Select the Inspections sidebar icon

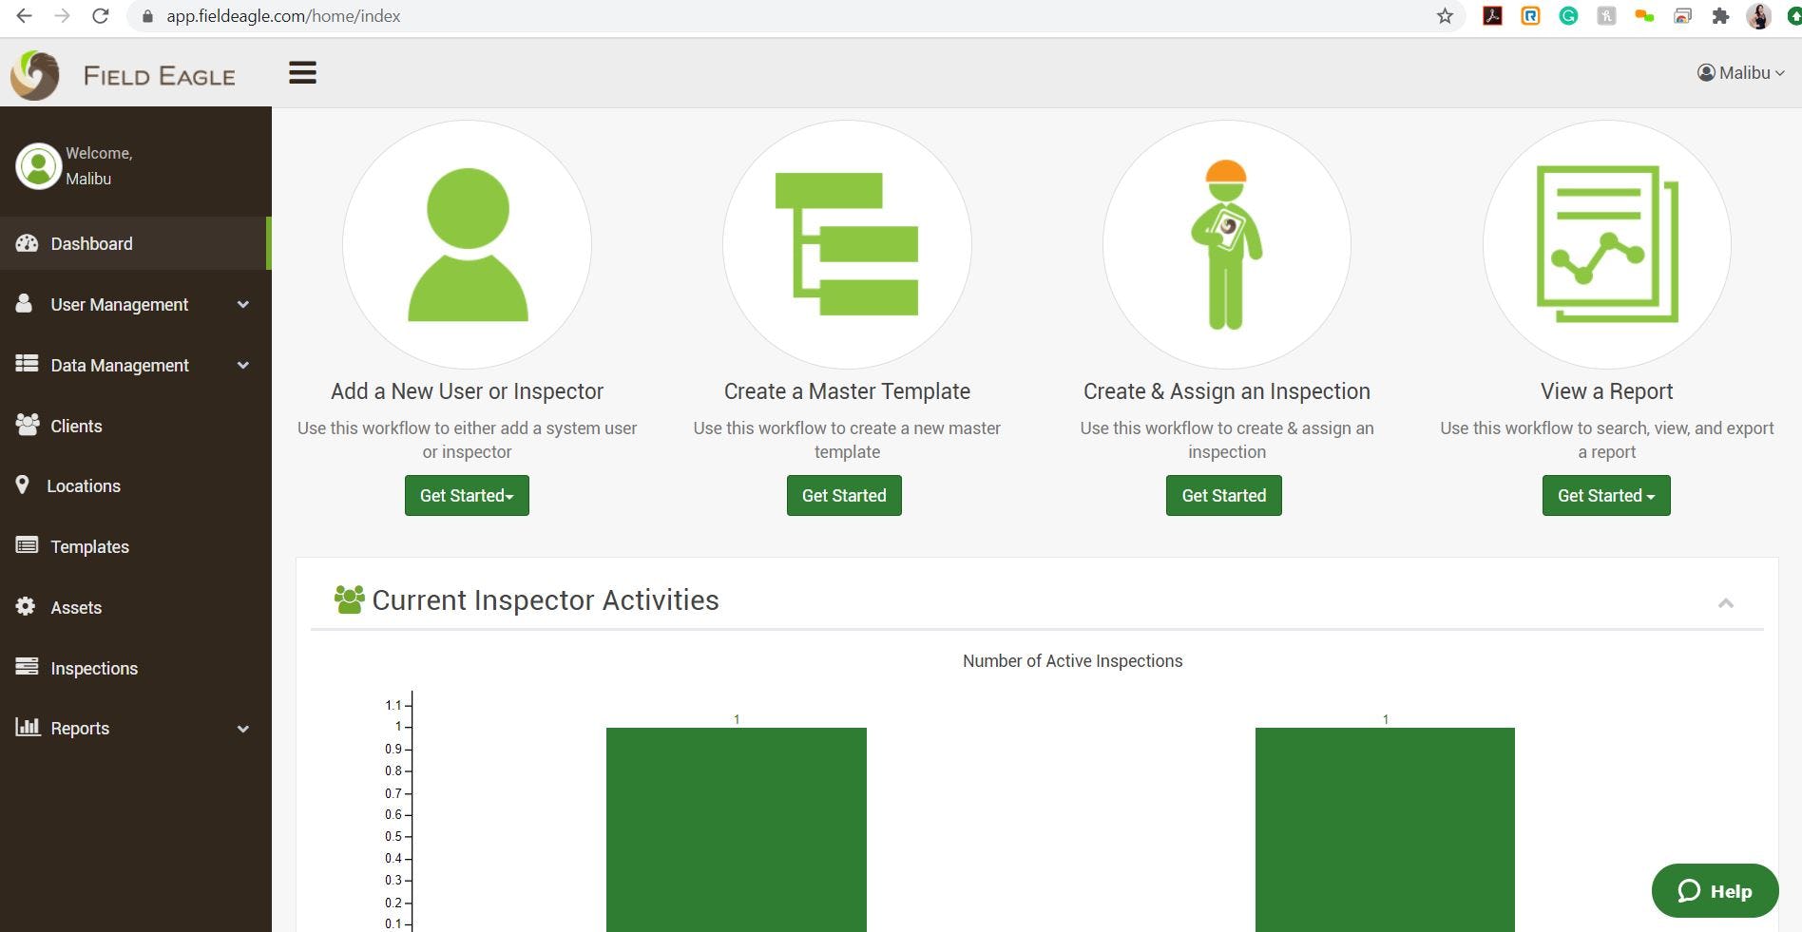tap(26, 668)
